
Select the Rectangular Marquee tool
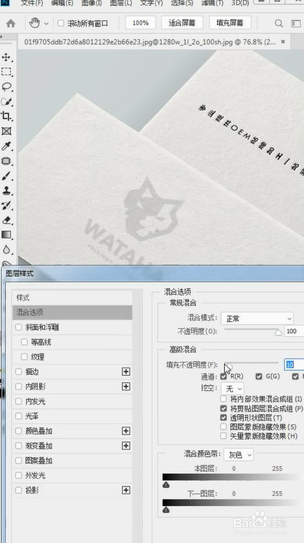pos(6,72)
